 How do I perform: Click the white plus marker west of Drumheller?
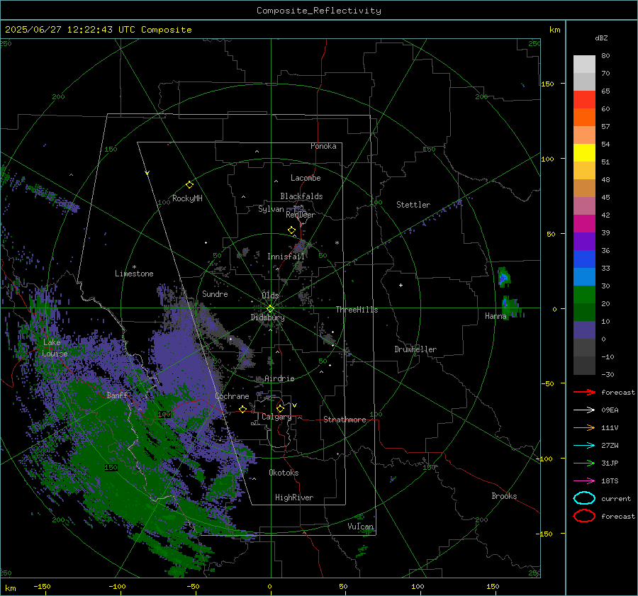pyautogui.click(x=401, y=285)
